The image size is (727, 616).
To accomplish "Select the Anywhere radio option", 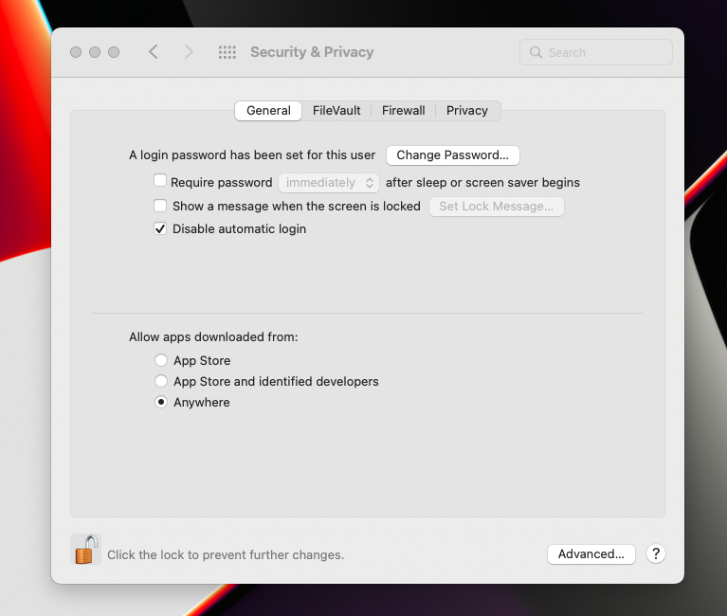I will click(x=161, y=403).
